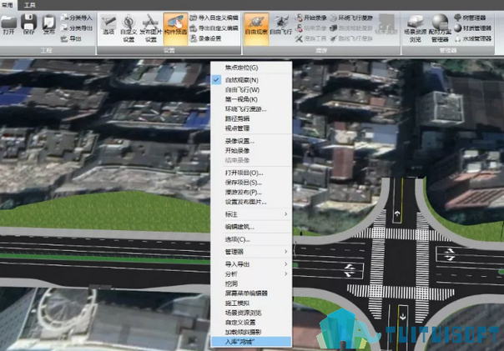Expand the 标注 submenu
Image resolution: width=504 pixels, height=351 pixels.
251,214
